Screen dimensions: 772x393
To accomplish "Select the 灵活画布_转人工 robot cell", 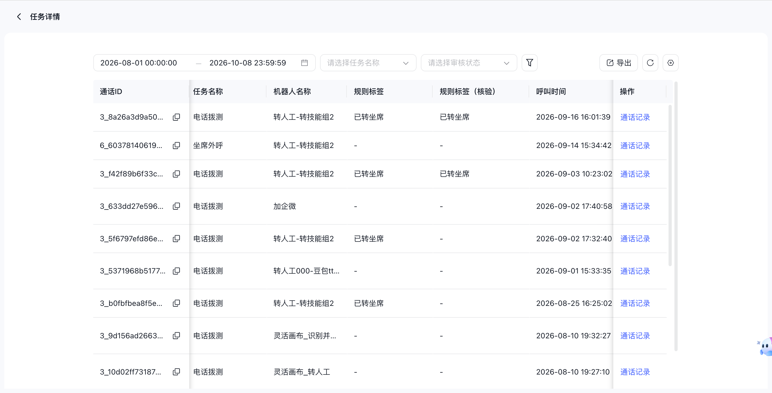I will (x=302, y=372).
